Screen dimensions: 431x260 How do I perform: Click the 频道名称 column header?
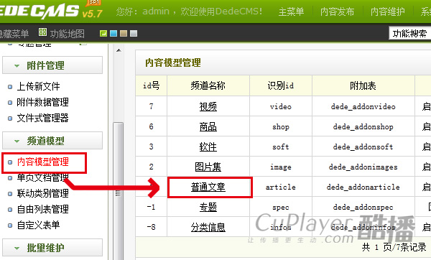(208, 85)
